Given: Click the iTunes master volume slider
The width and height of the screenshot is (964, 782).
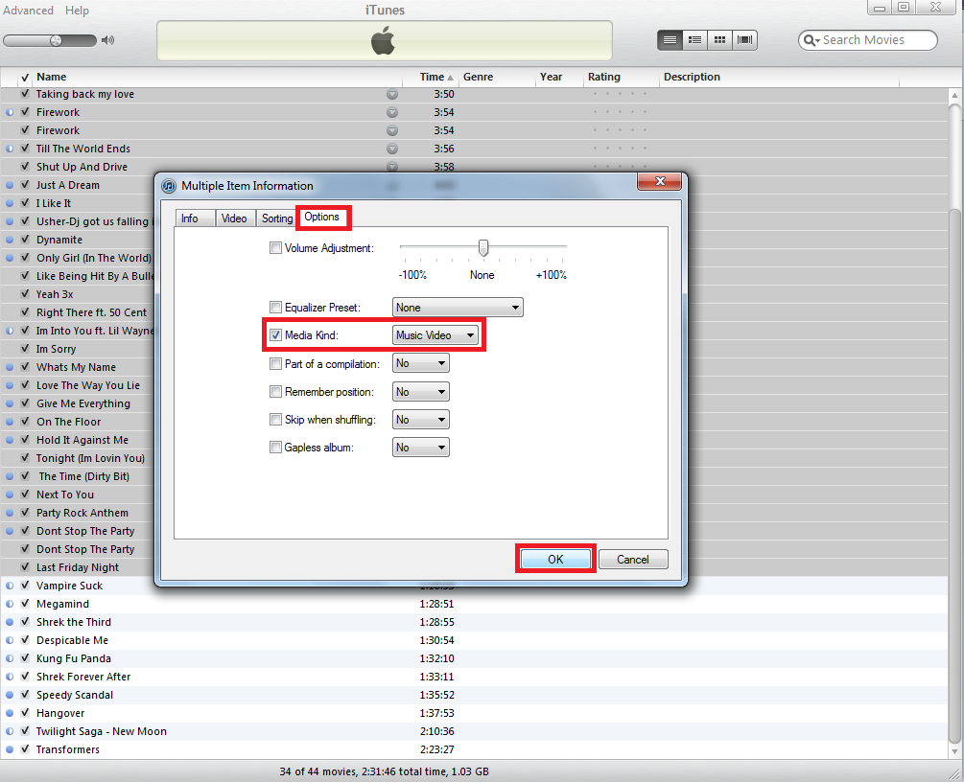Looking at the screenshot, I should [50, 40].
